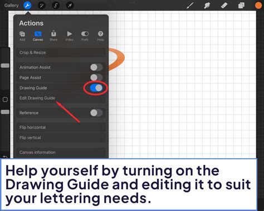Screen dimensions: 264x211
Task: Toggle Page Assist on
Action: 96,77
